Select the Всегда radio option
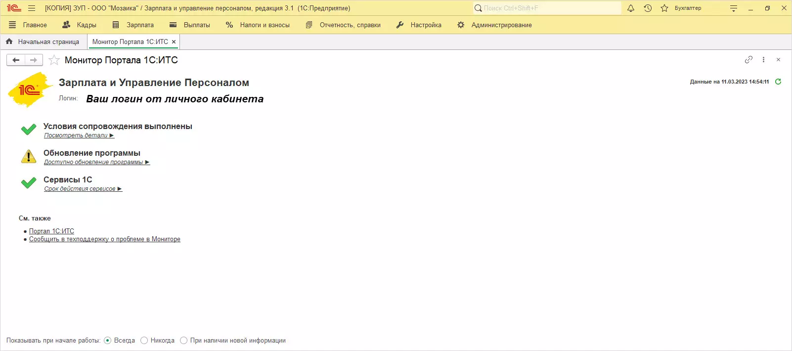The image size is (792, 351). click(x=119, y=341)
